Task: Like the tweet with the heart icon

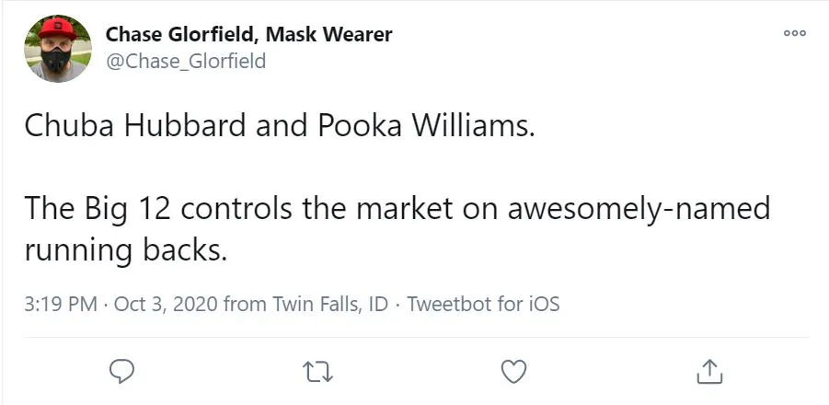Action: [512, 371]
